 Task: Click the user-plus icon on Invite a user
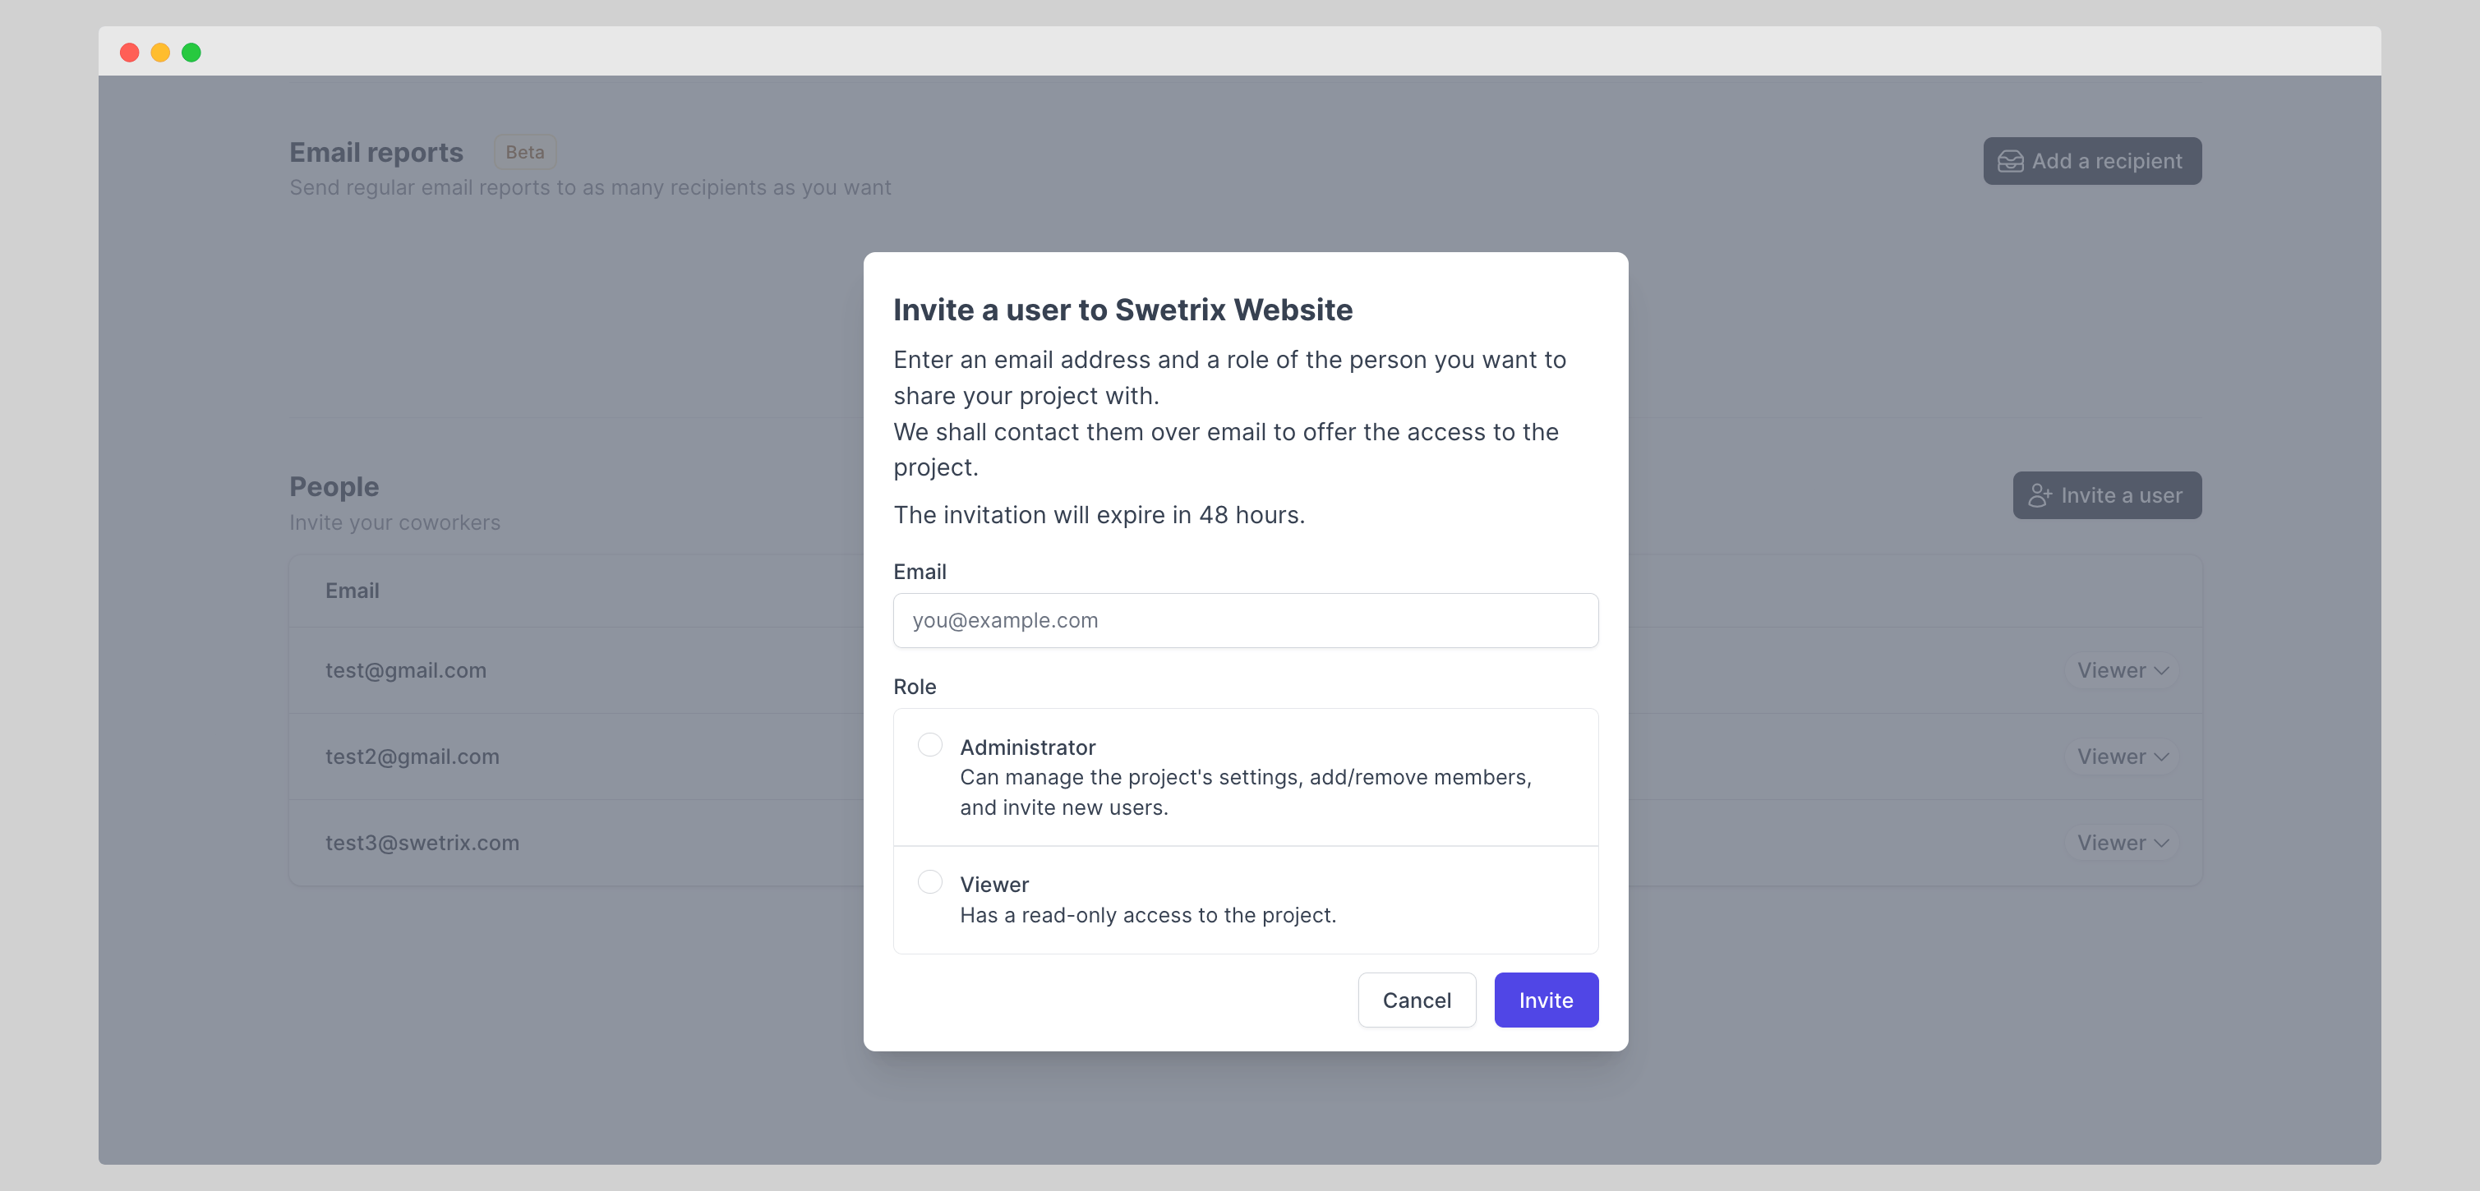click(x=2039, y=495)
